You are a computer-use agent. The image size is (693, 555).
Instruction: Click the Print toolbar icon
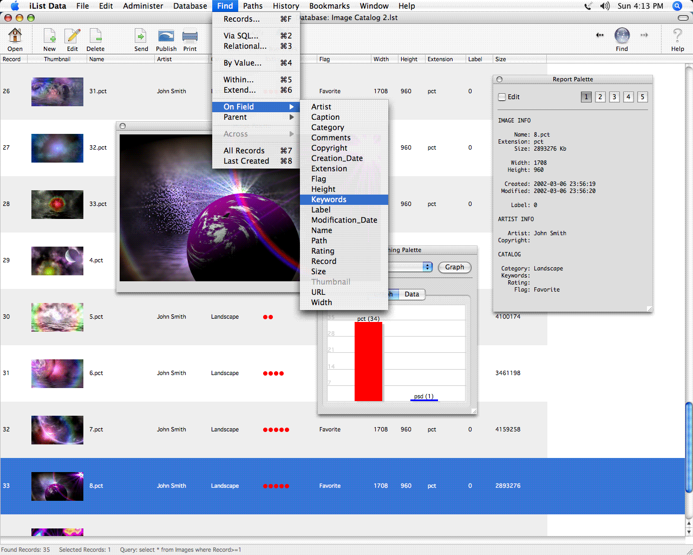click(190, 36)
